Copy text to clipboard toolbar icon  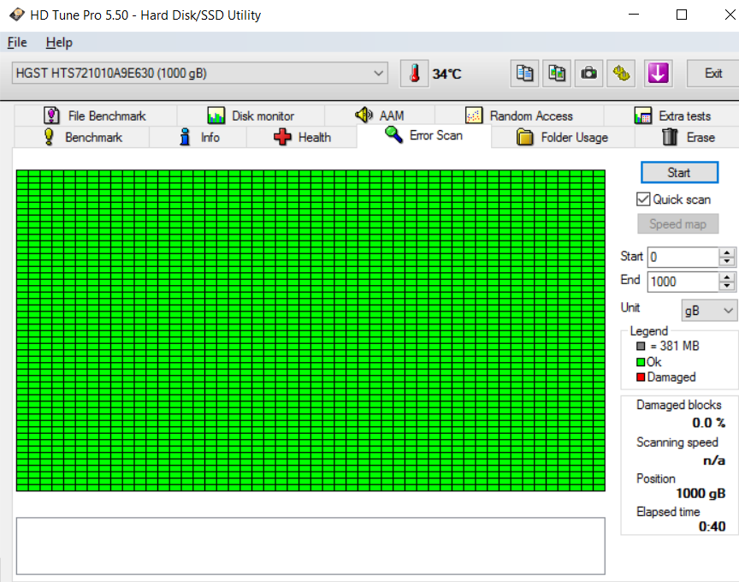[524, 73]
